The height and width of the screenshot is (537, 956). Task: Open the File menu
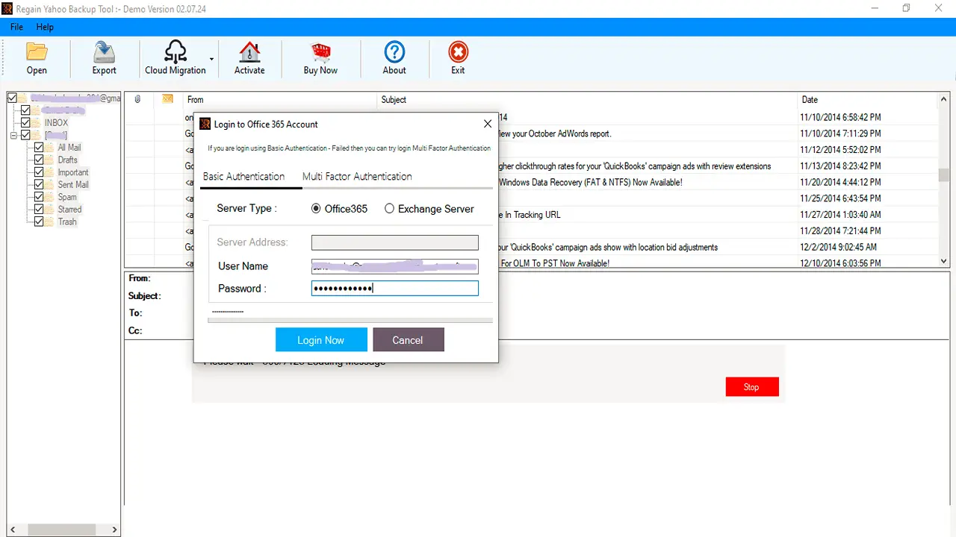pos(16,27)
